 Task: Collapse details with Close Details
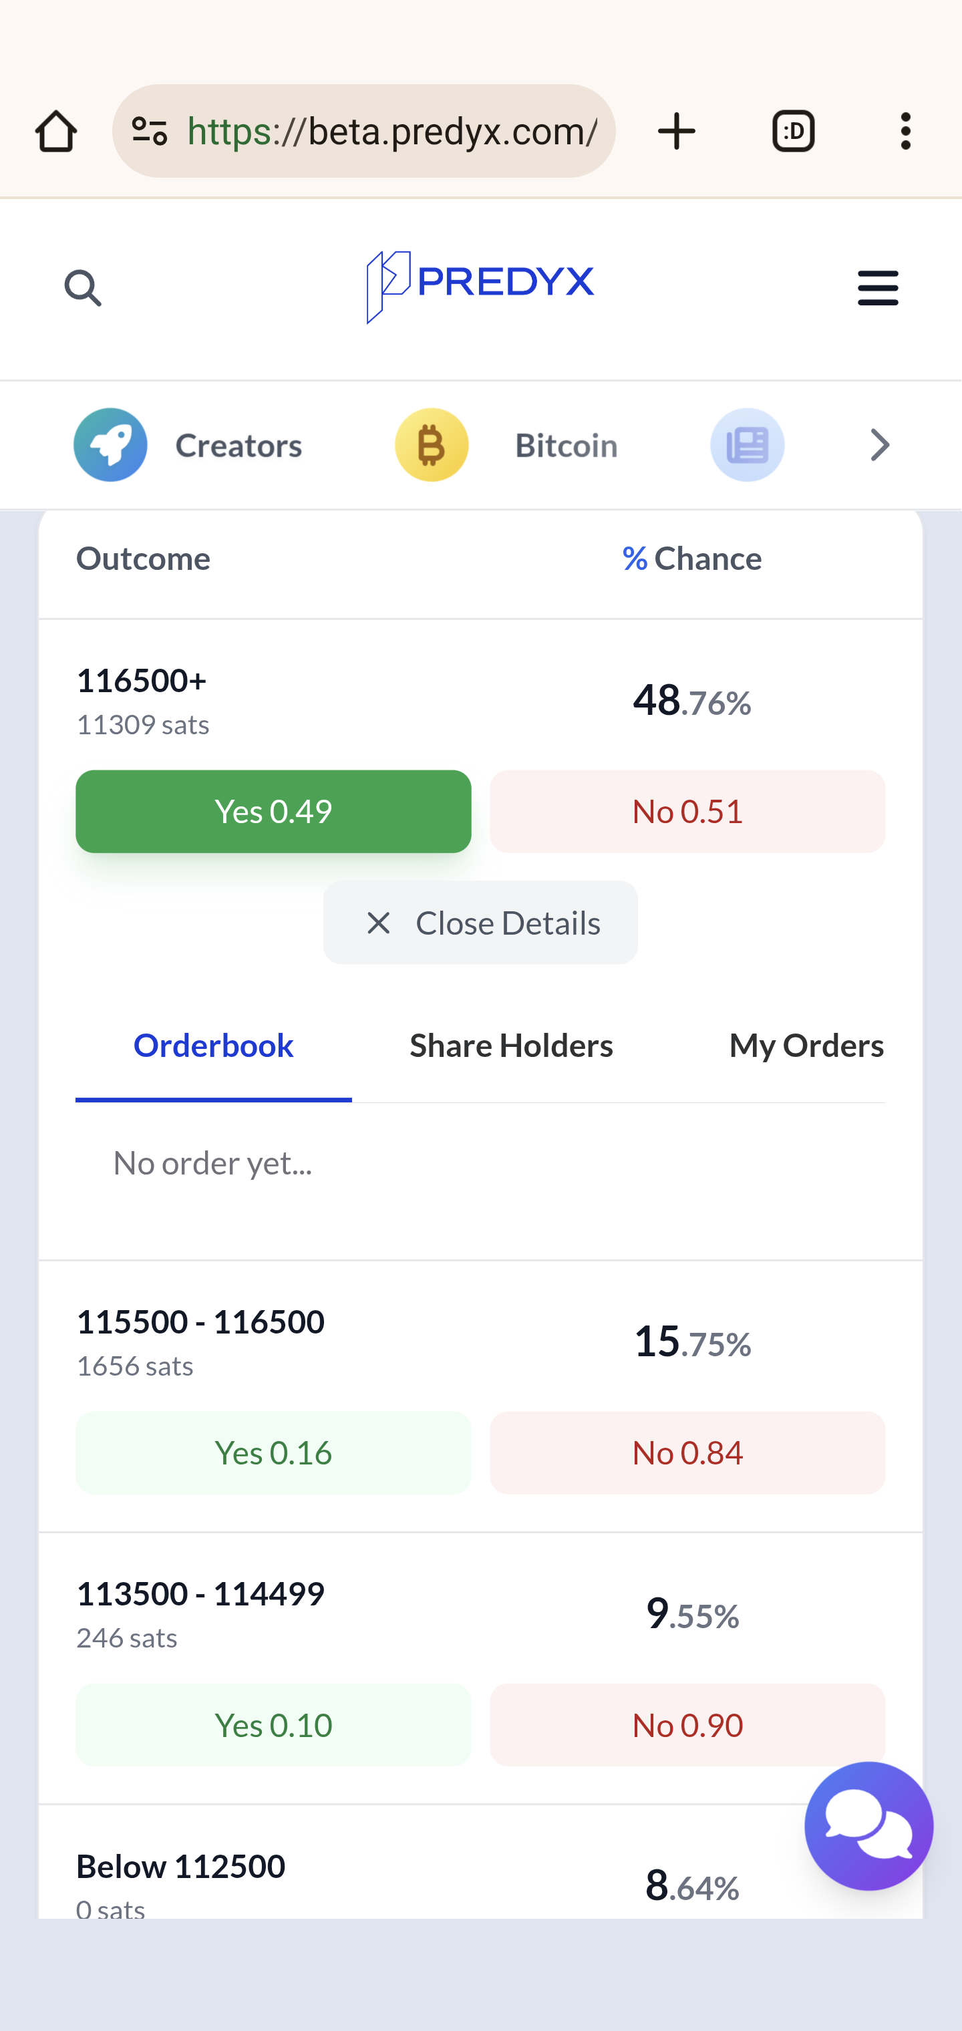(480, 923)
